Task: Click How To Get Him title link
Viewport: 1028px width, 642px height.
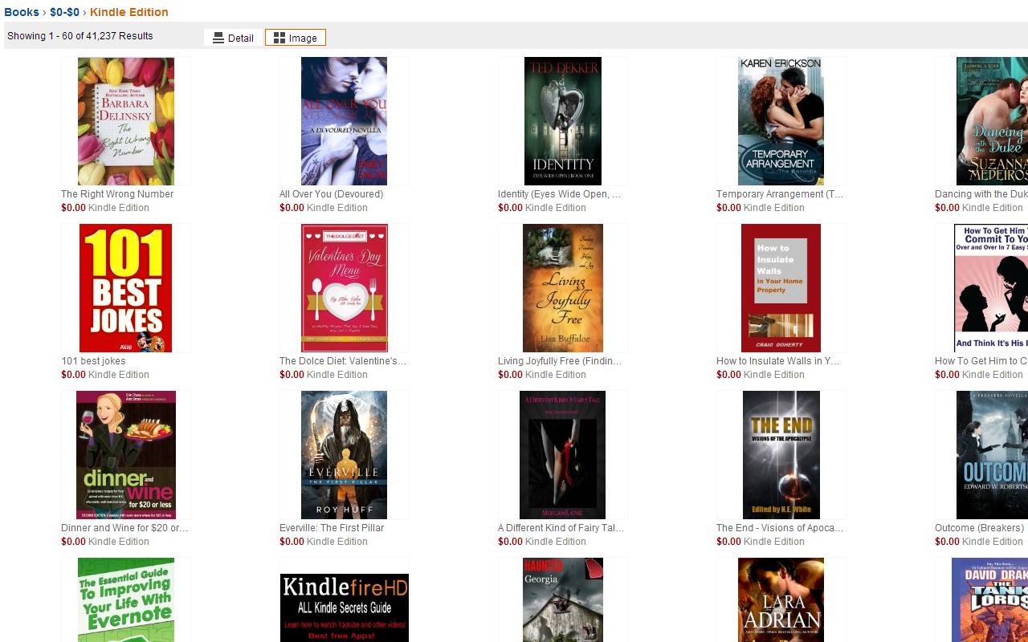Action: point(981,361)
